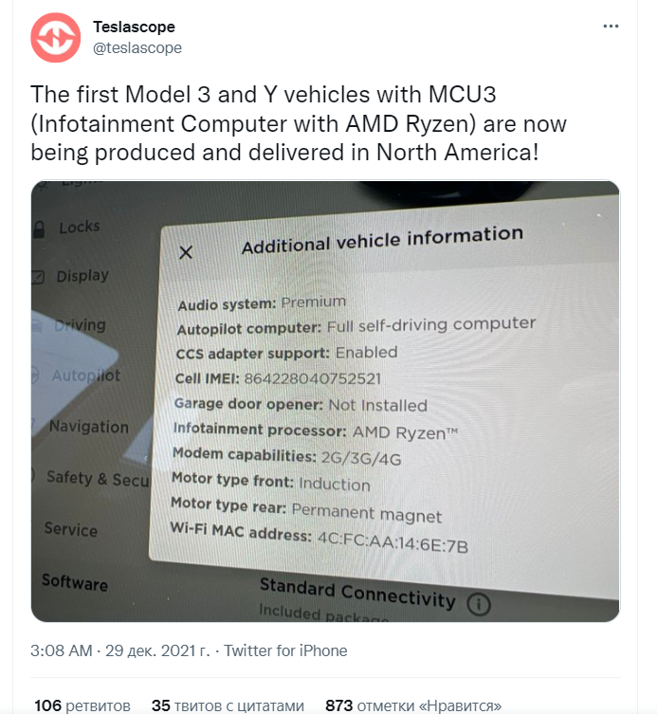Click the Teslascope profile avatar
The height and width of the screenshot is (714, 657).
pos(55,37)
